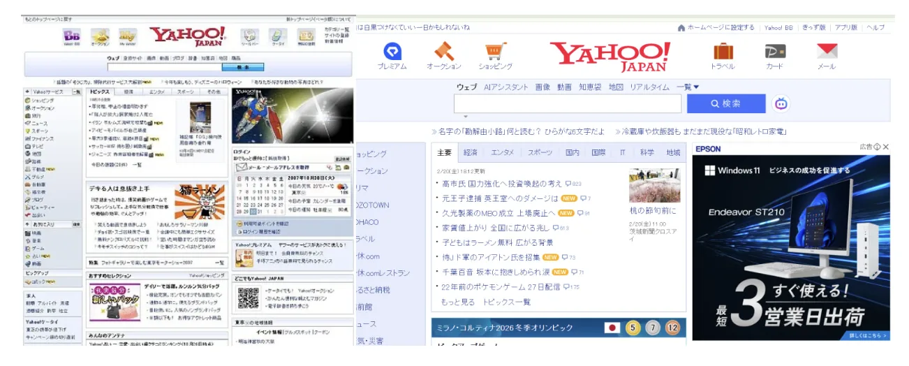The image size is (909, 366).
Task: Open the もっと見る link below headlines
Action: coord(458,302)
